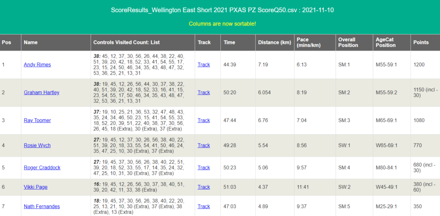Select distance value 5.06
The width and height of the screenshot is (440, 216).
(x=263, y=168)
